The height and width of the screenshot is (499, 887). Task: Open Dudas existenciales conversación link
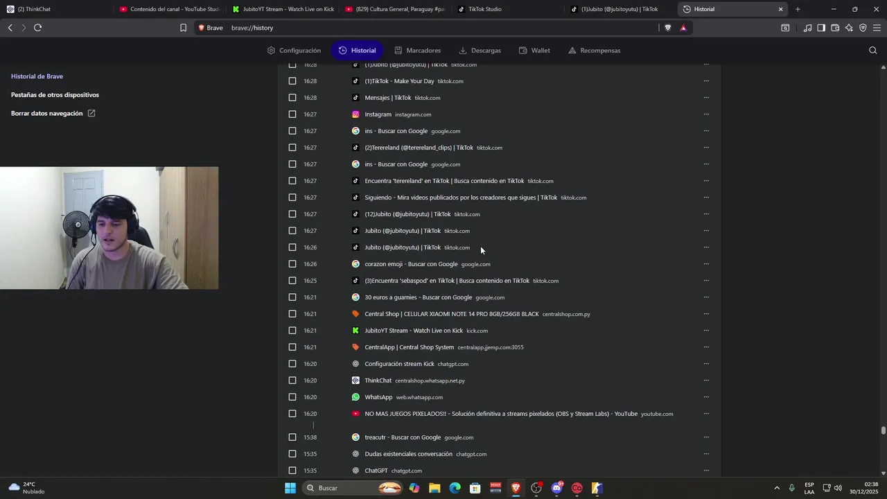click(x=408, y=454)
